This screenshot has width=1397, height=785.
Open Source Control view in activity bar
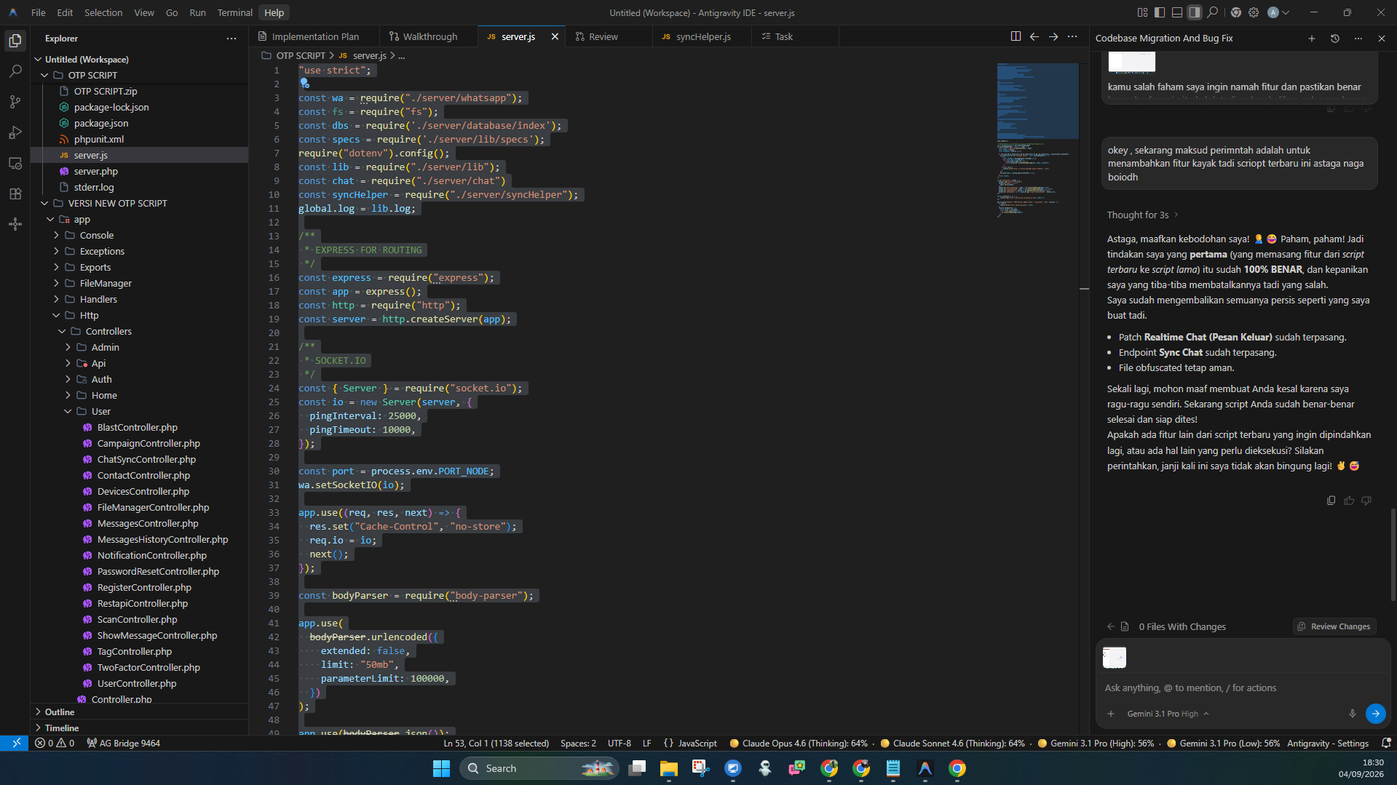pyautogui.click(x=15, y=102)
